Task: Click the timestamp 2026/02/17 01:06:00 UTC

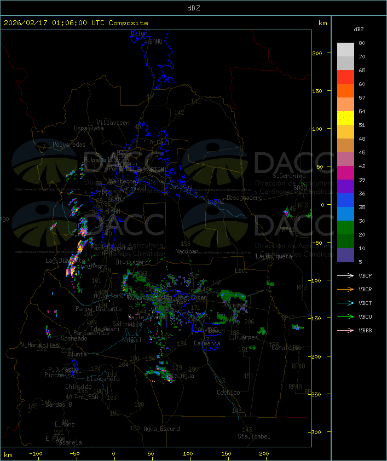Action: [54, 23]
